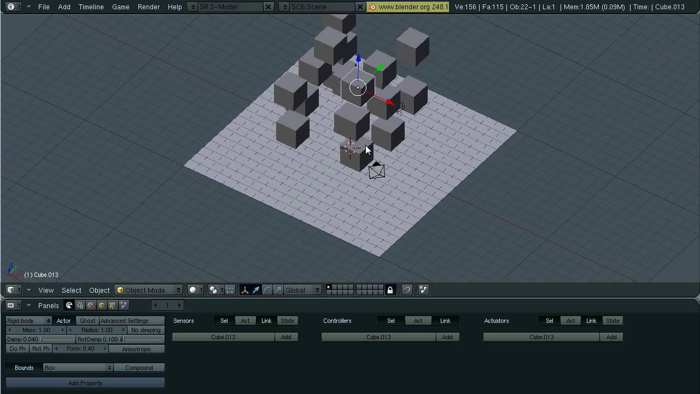700x394 pixels.
Task: Toggle the Ghost option
Action: [x=87, y=321]
